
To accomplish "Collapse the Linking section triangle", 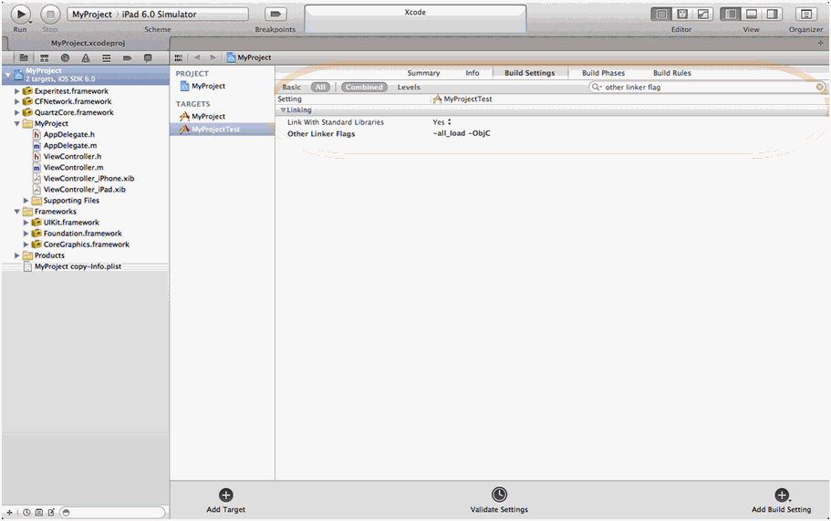I will (283, 110).
